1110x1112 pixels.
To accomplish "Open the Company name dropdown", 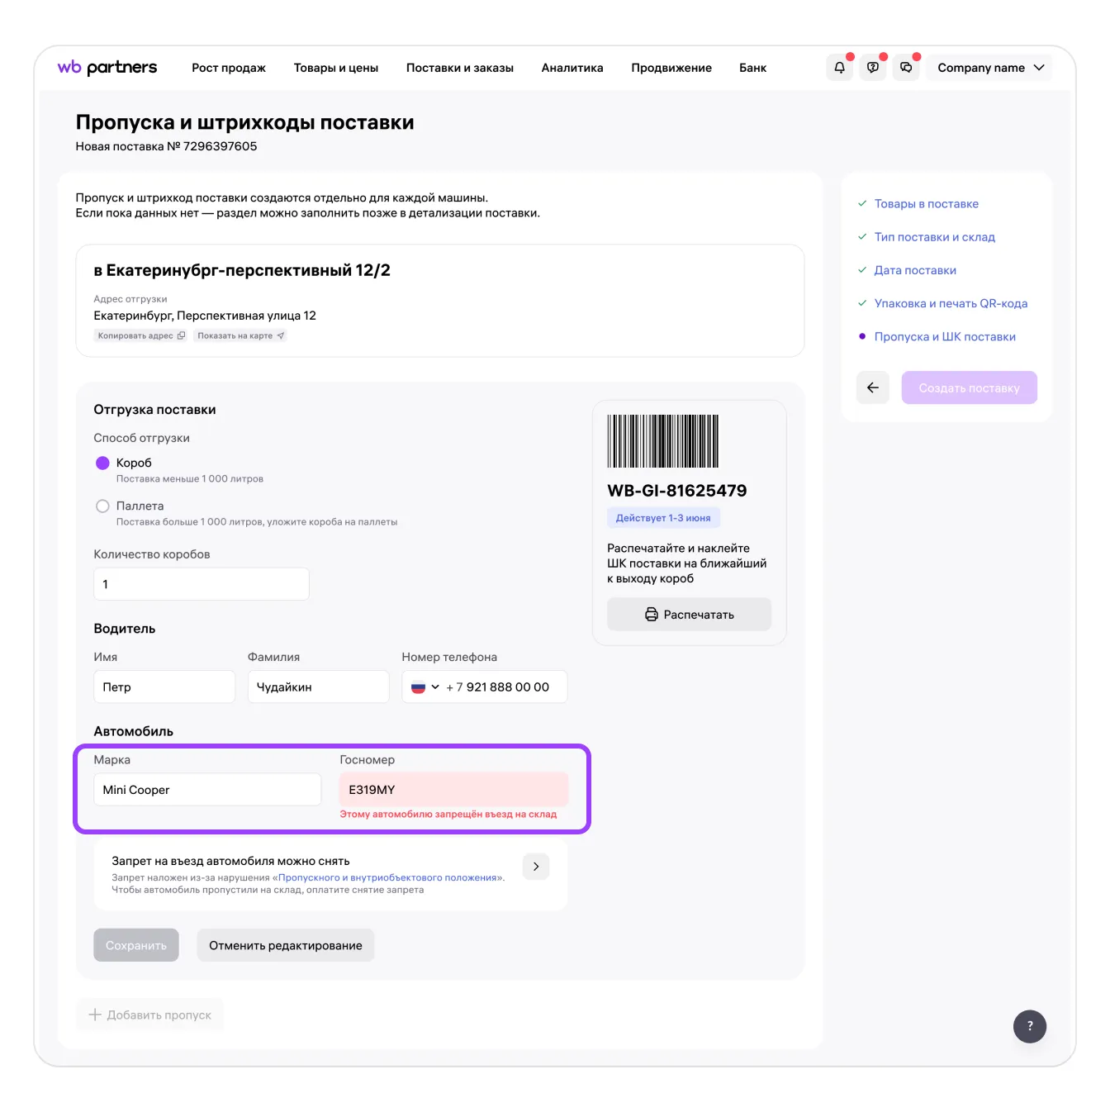I will point(989,68).
